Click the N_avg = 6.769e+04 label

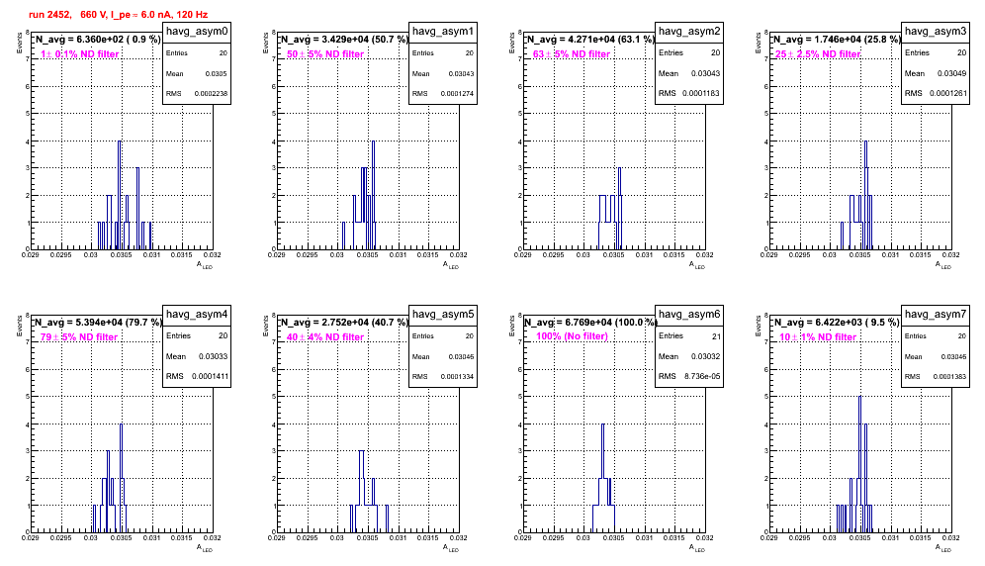point(590,323)
